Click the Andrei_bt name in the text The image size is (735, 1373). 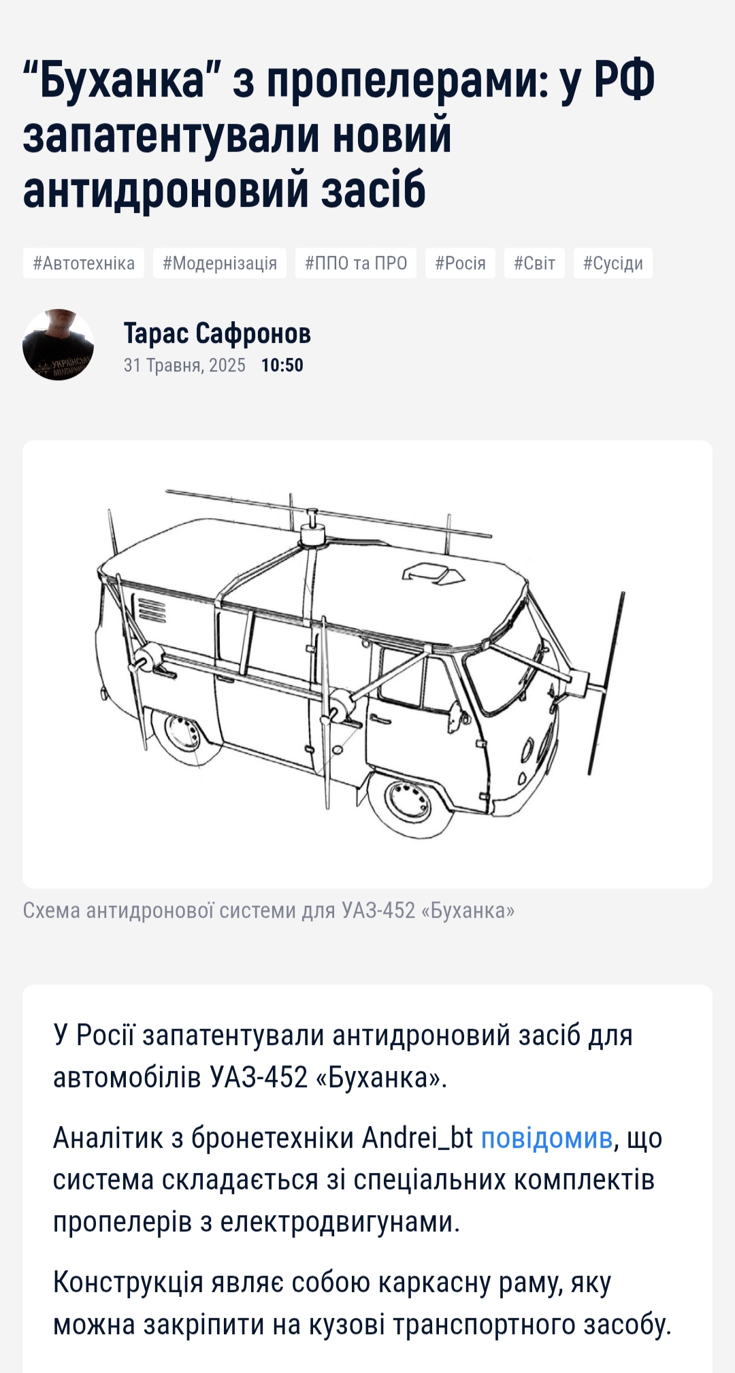tap(417, 1138)
